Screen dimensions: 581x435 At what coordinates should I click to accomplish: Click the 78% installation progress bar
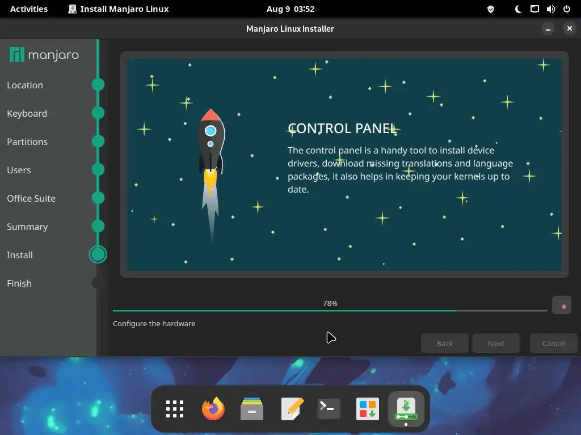tap(330, 310)
